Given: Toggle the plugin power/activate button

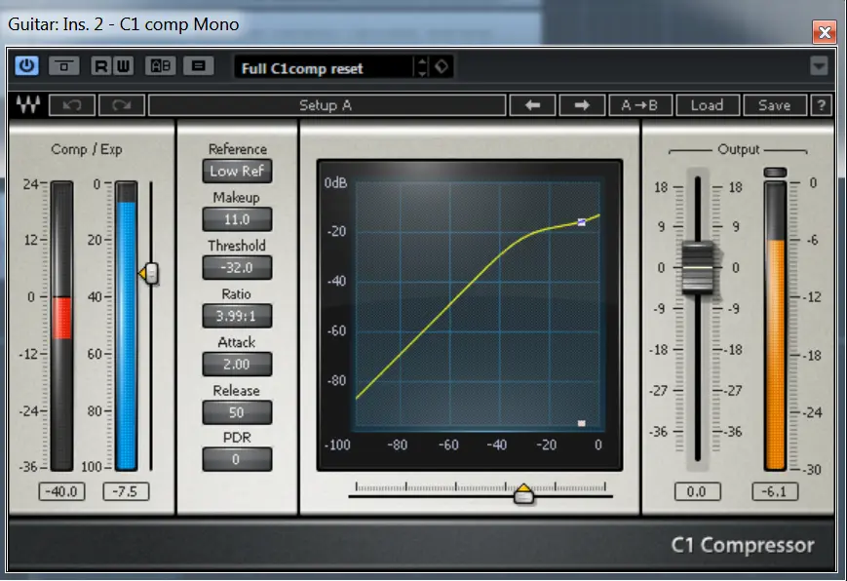Looking at the screenshot, I should pyautogui.click(x=26, y=66).
